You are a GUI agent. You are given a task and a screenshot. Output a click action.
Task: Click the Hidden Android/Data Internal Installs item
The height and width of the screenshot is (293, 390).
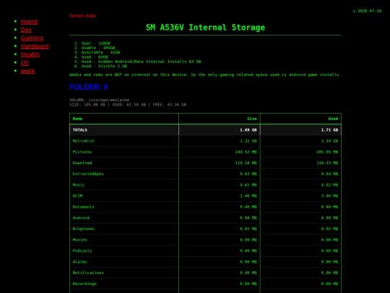point(141,61)
